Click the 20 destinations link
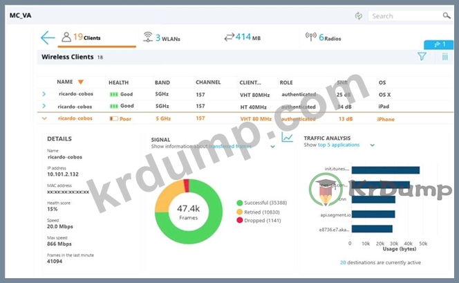The height and width of the screenshot is (283, 459). click(343, 262)
